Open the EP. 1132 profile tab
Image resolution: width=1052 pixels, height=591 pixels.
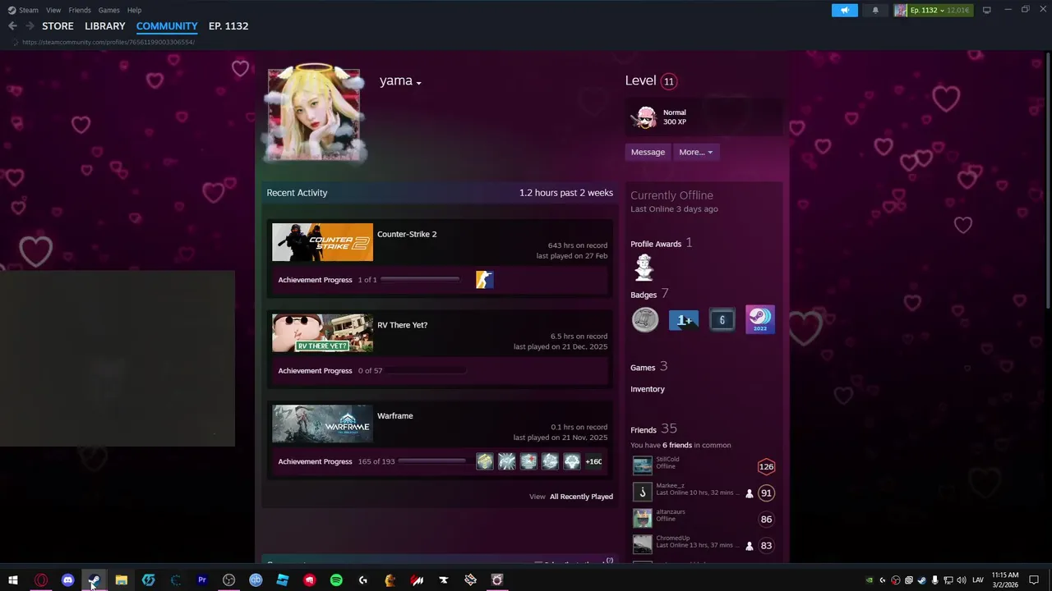[x=228, y=26]
